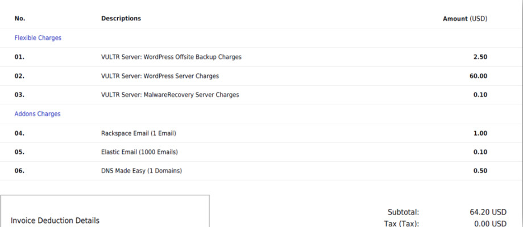Select Elastic Email (1000 Emails) entry
Screen dimensions: 523x227
click(139, 152)
